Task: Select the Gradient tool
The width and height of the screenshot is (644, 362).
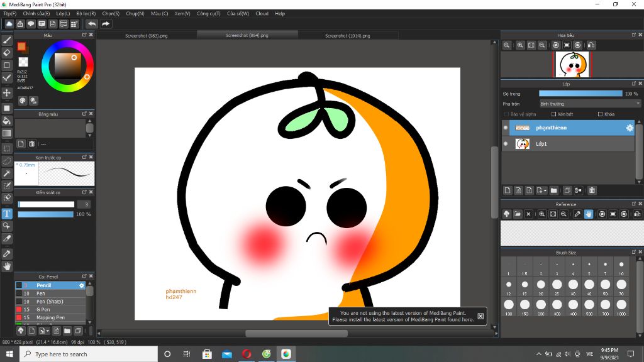Action: (7, 133)
